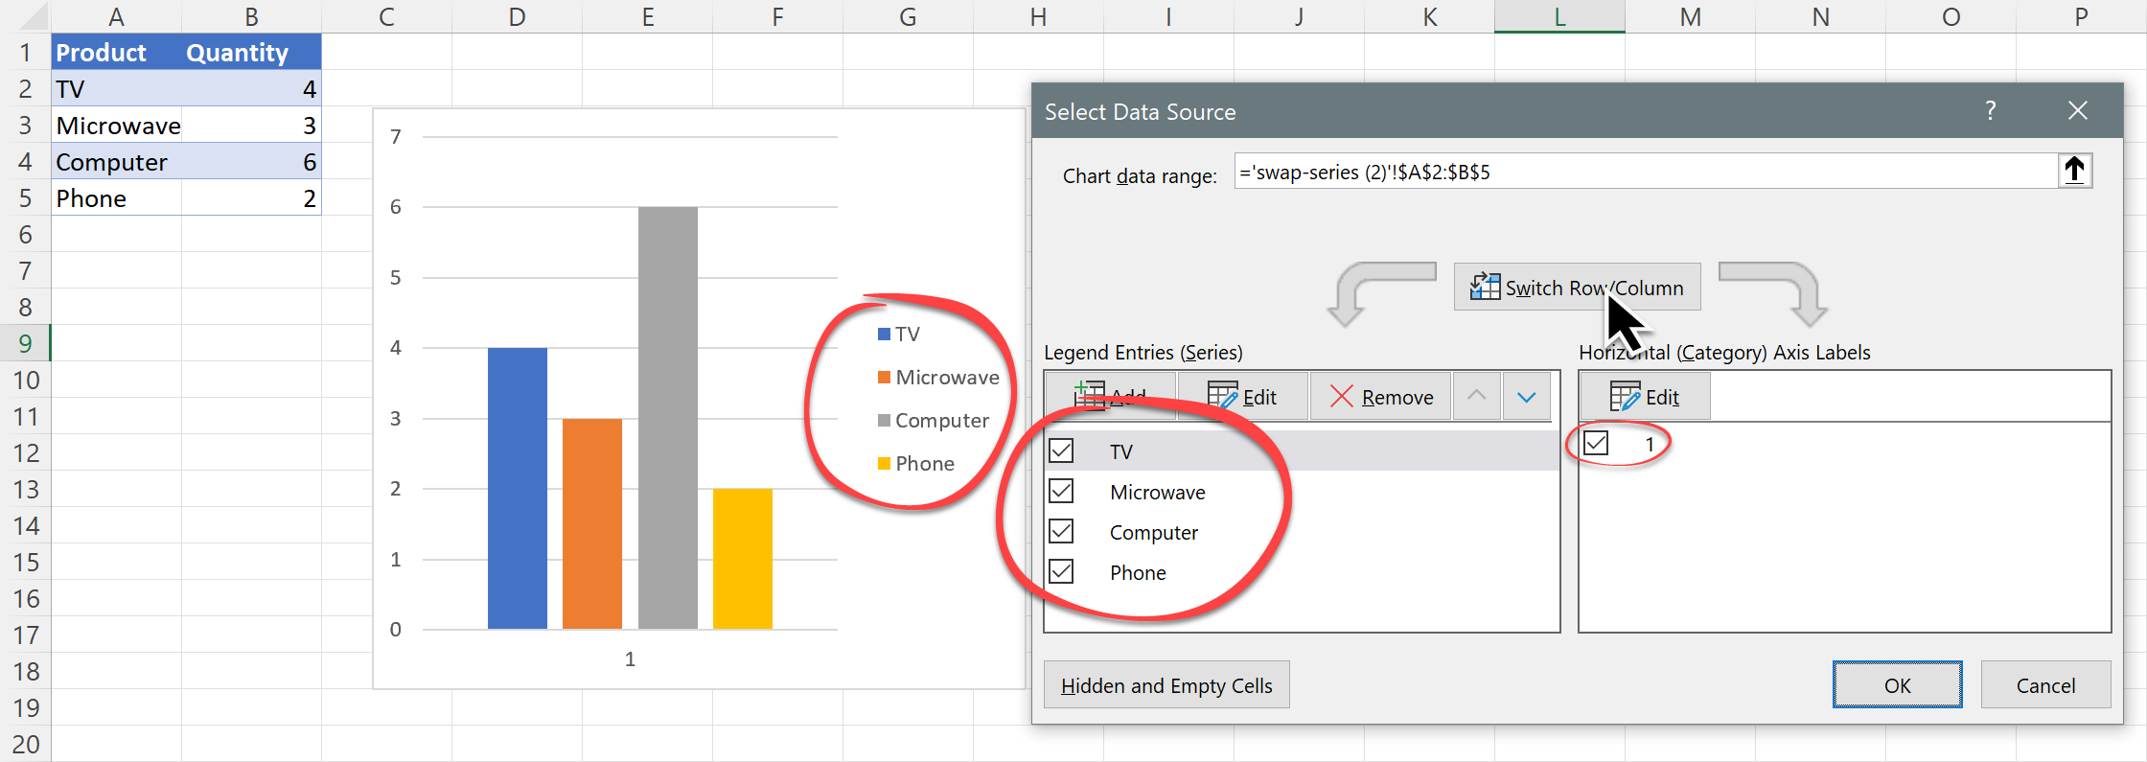Select cell A3 containing Microwave
The width and height of the screenshot is (2147, 762).
coord(117,125)
